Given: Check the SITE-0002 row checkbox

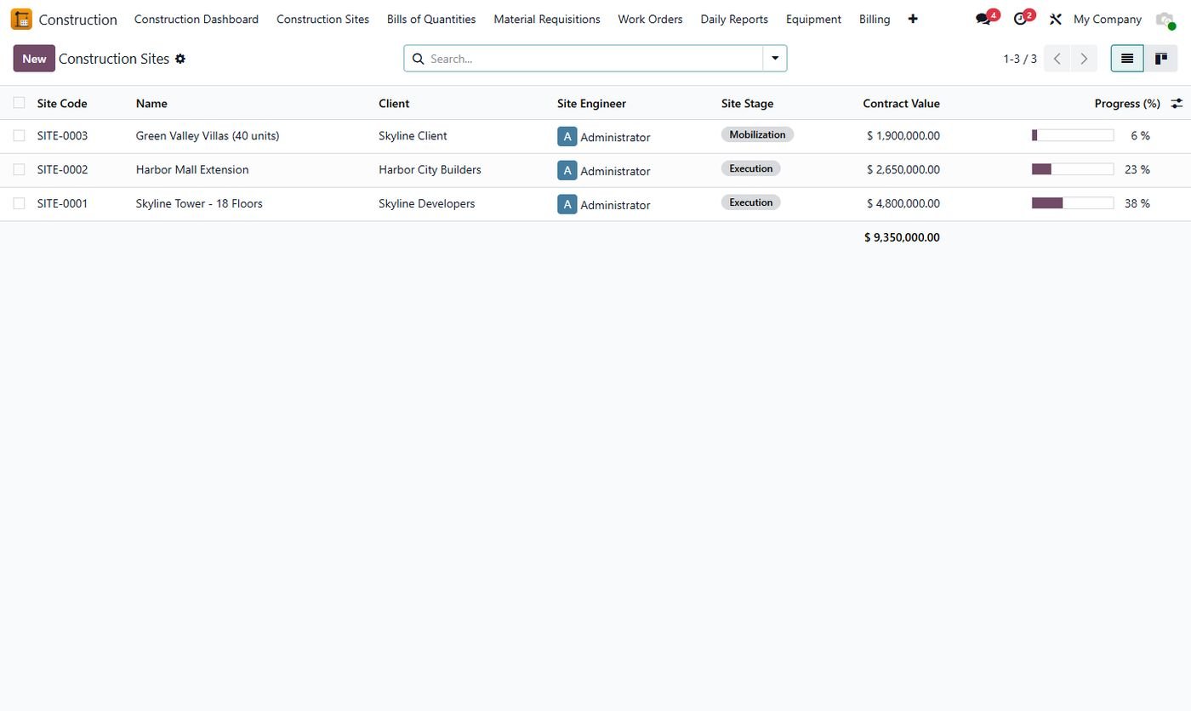Looking at the screenshot, I should coord(19,169).
